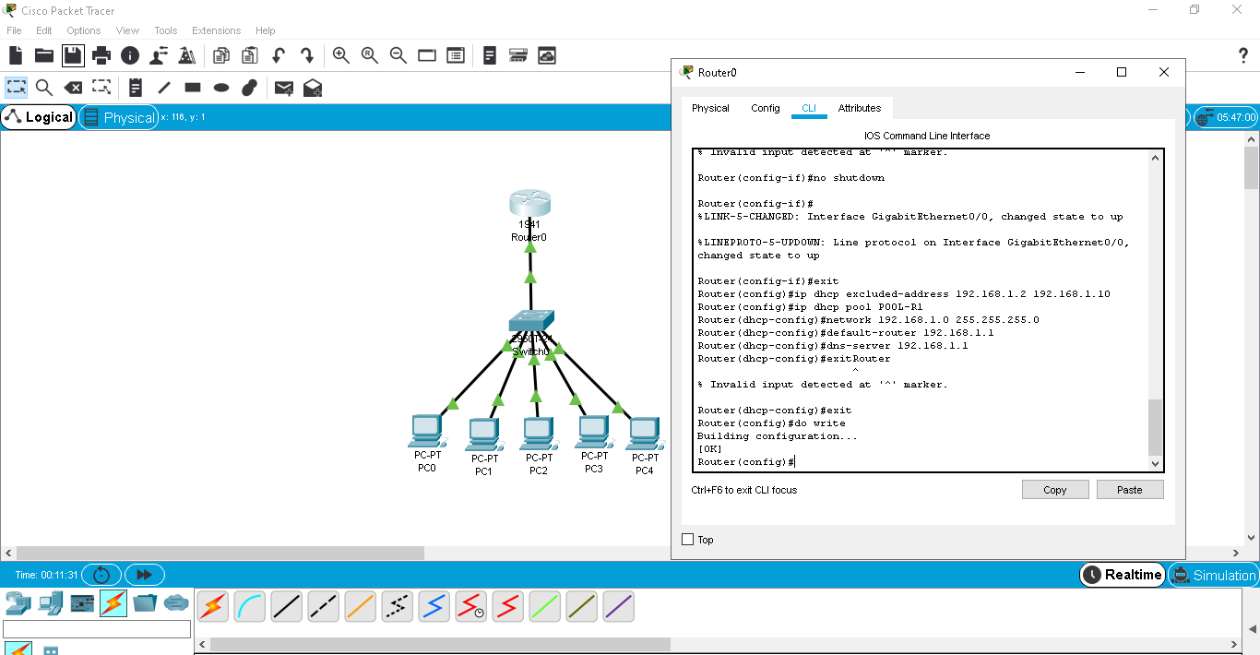Select the draw line tool

164,88
